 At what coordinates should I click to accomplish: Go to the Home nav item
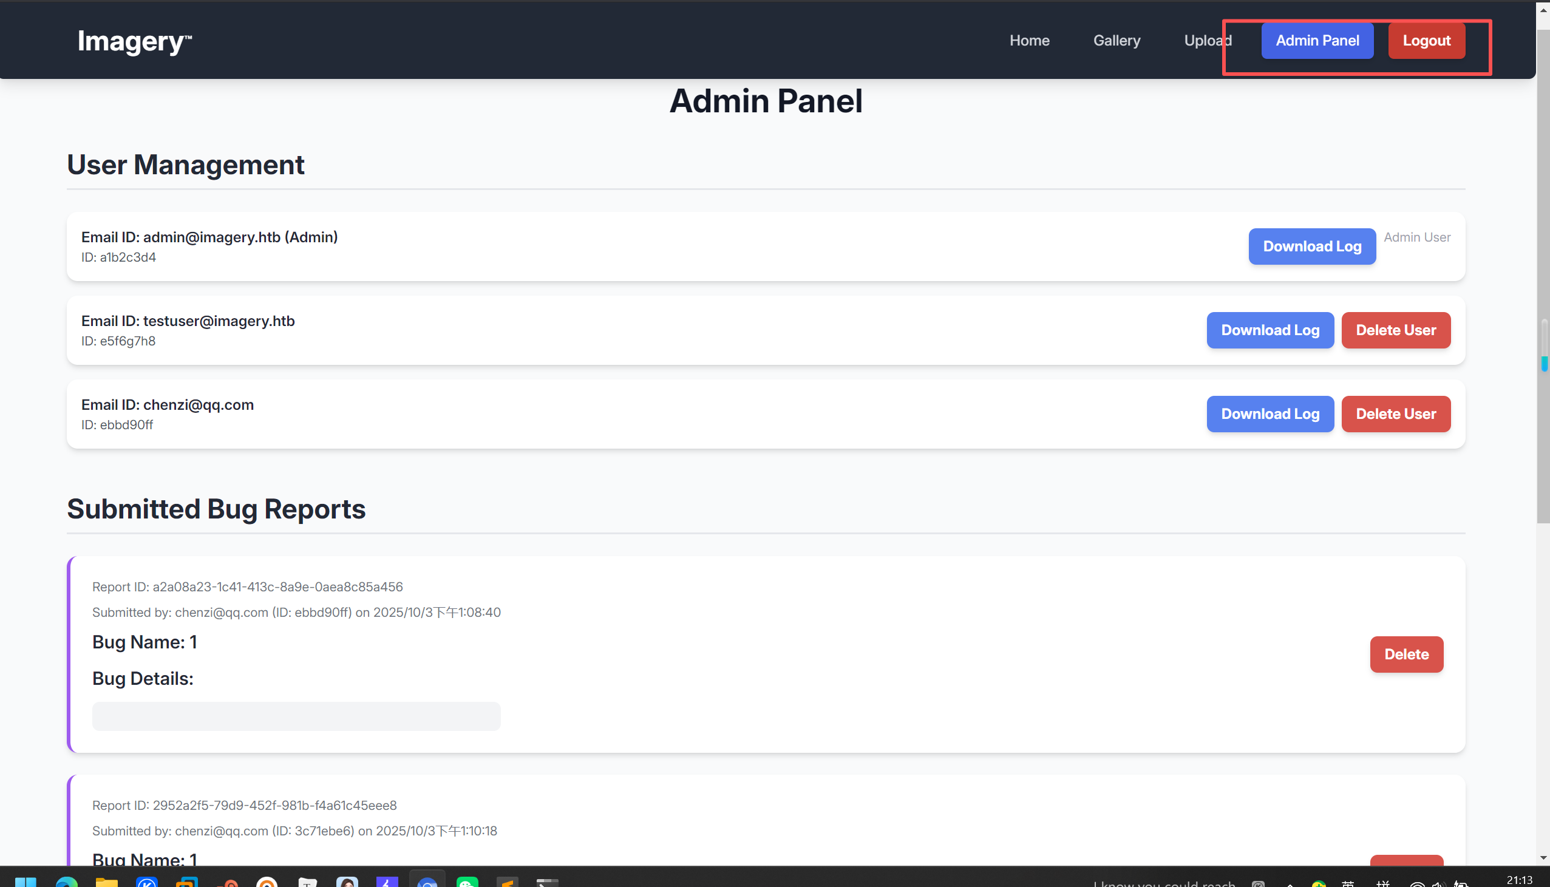[x=1029, y=41]
